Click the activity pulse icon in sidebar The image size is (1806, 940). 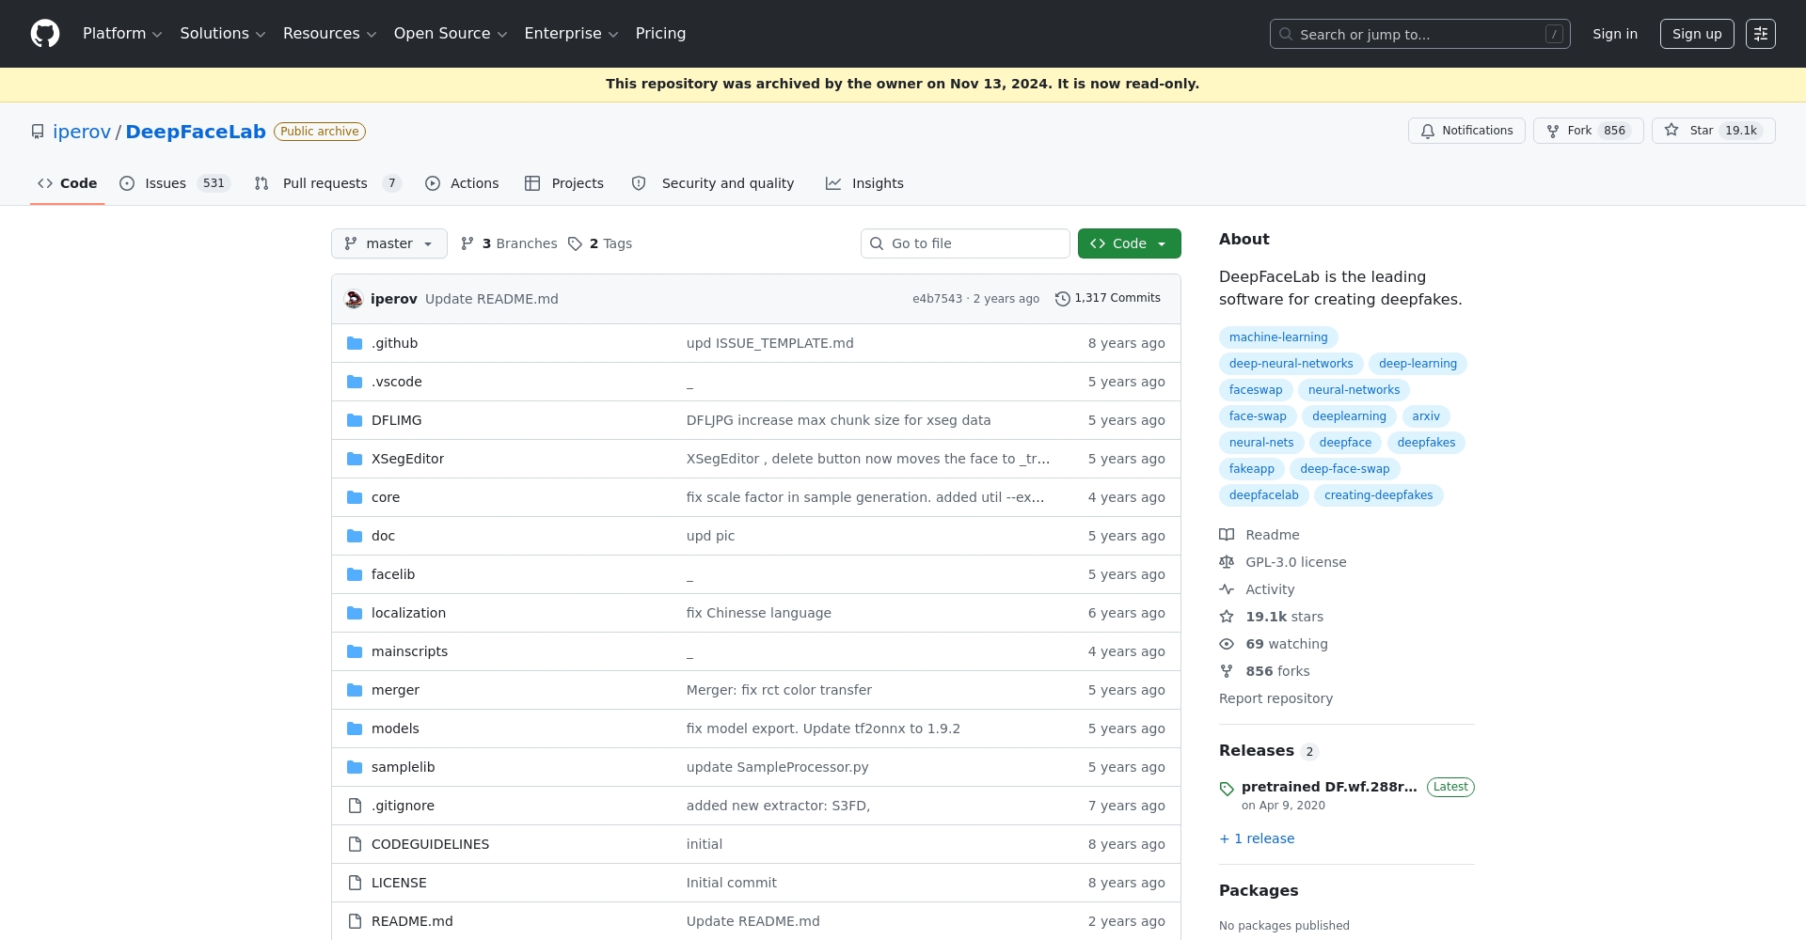point(1227,588)
